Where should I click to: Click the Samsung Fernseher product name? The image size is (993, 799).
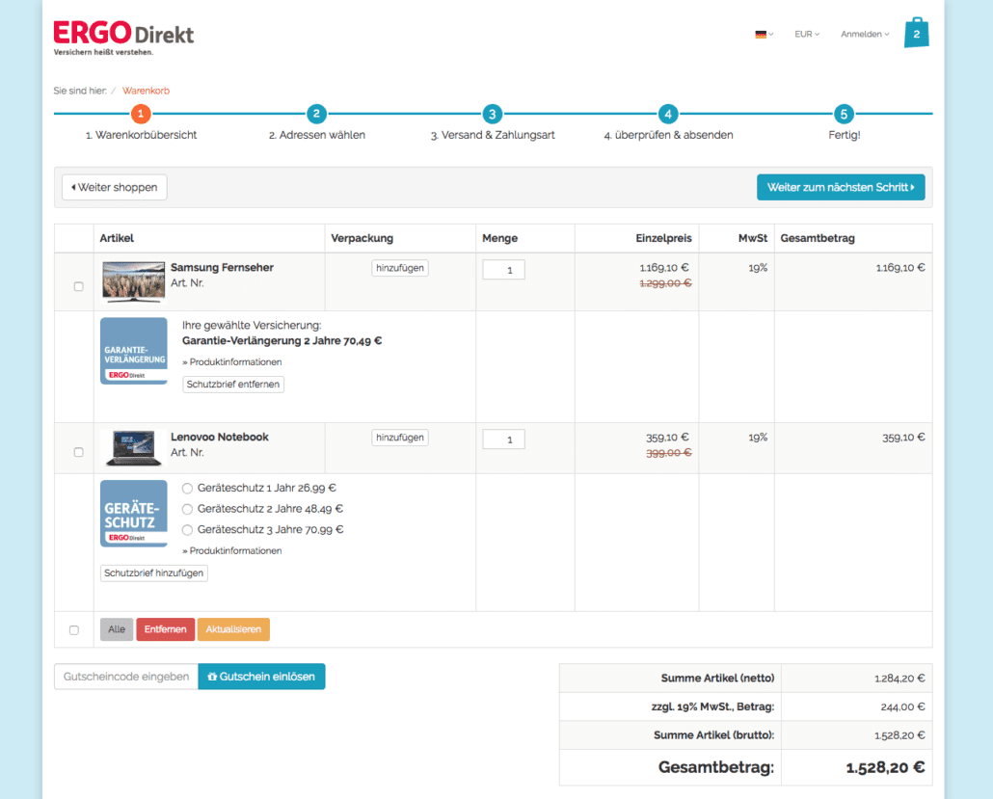222,267
